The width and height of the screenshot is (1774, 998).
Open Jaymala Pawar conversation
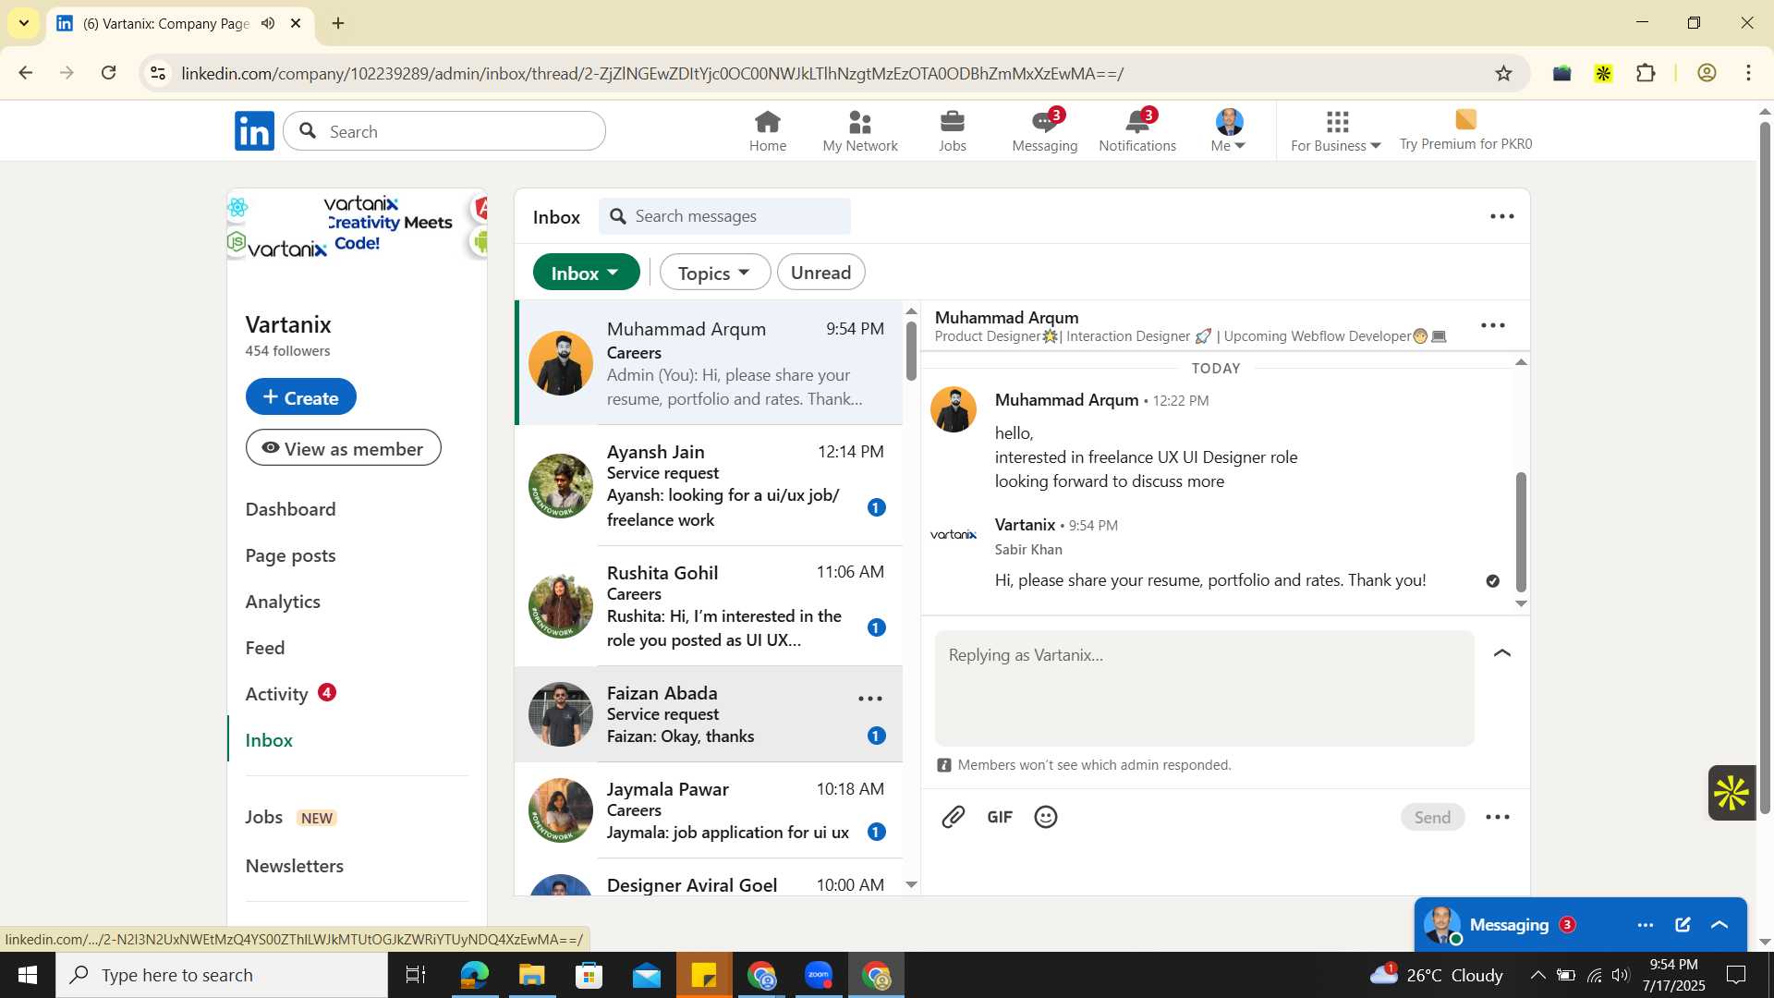pos(710,810)
